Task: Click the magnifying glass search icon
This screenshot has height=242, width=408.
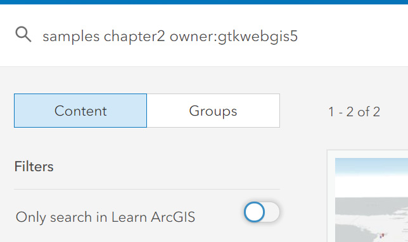Action: (x=23, y=34)
